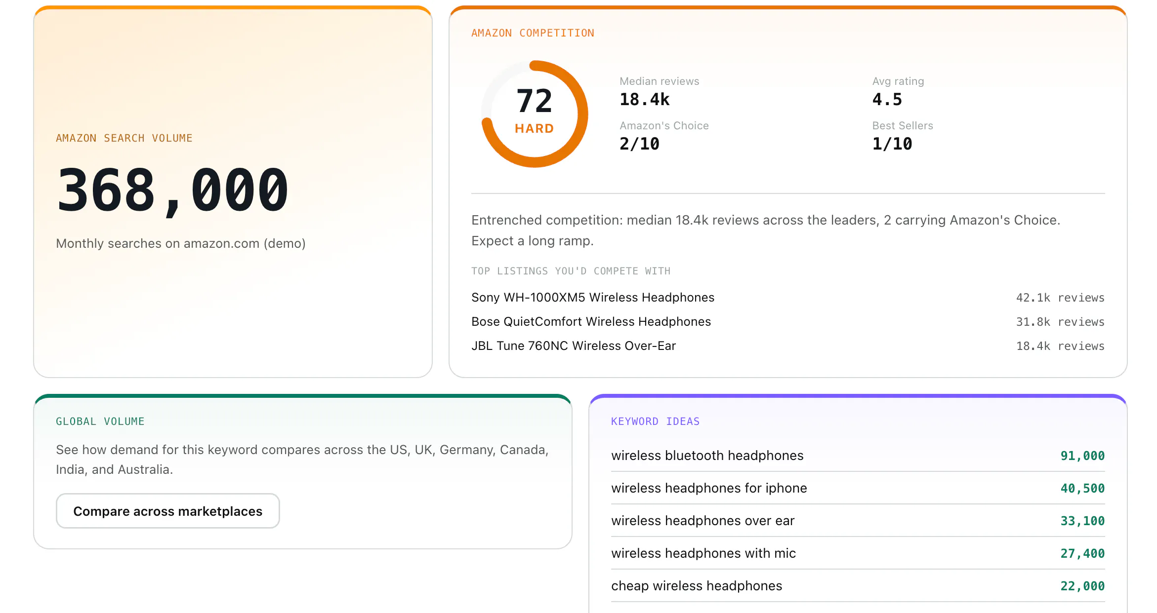Click the Avg rating 4.5 value

click(887, 100)
